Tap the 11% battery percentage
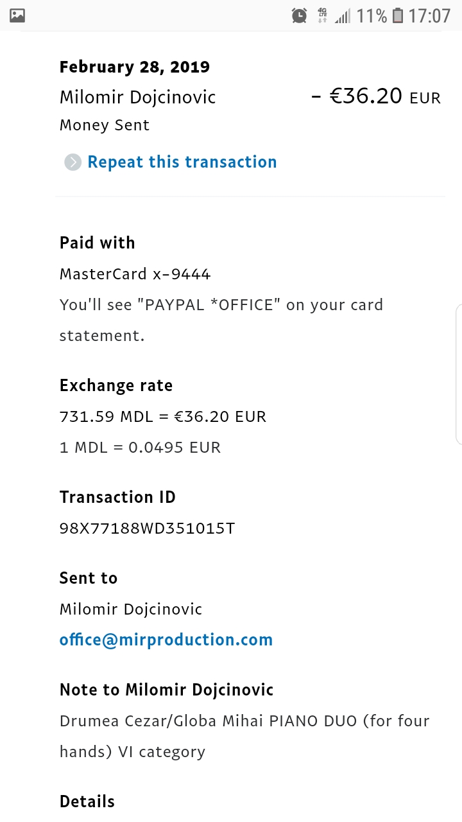The width and height of the screenshot is (462, 822). pos(372,15)
